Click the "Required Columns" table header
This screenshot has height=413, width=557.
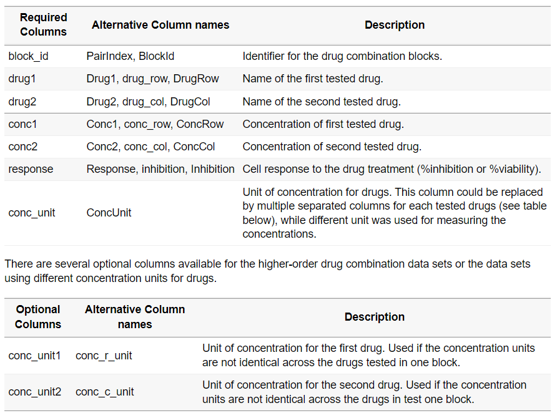tap(43, 25)
